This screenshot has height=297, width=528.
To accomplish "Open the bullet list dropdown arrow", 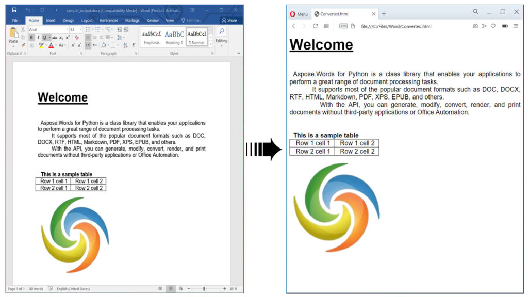I will coord(93,30).
